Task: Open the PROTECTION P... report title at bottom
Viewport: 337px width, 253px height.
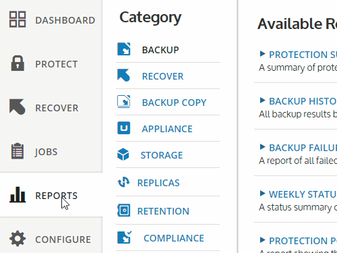Action: [x=303, y=241]
